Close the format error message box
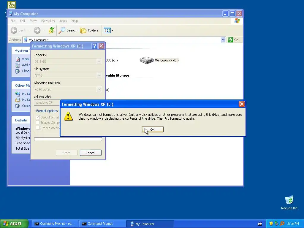The height and width of the screenshot is (228, 304). tap(242, 104)
